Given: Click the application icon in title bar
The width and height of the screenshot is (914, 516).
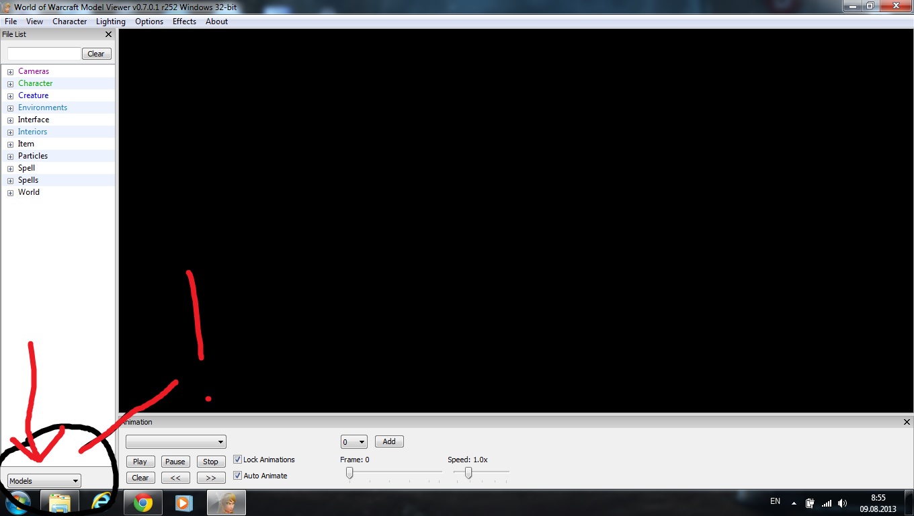Looking at the screenshot, I should pyautogui.click(x=7, y=7).
